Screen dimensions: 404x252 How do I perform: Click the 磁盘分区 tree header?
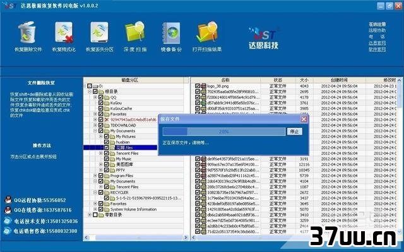[129, 80]
